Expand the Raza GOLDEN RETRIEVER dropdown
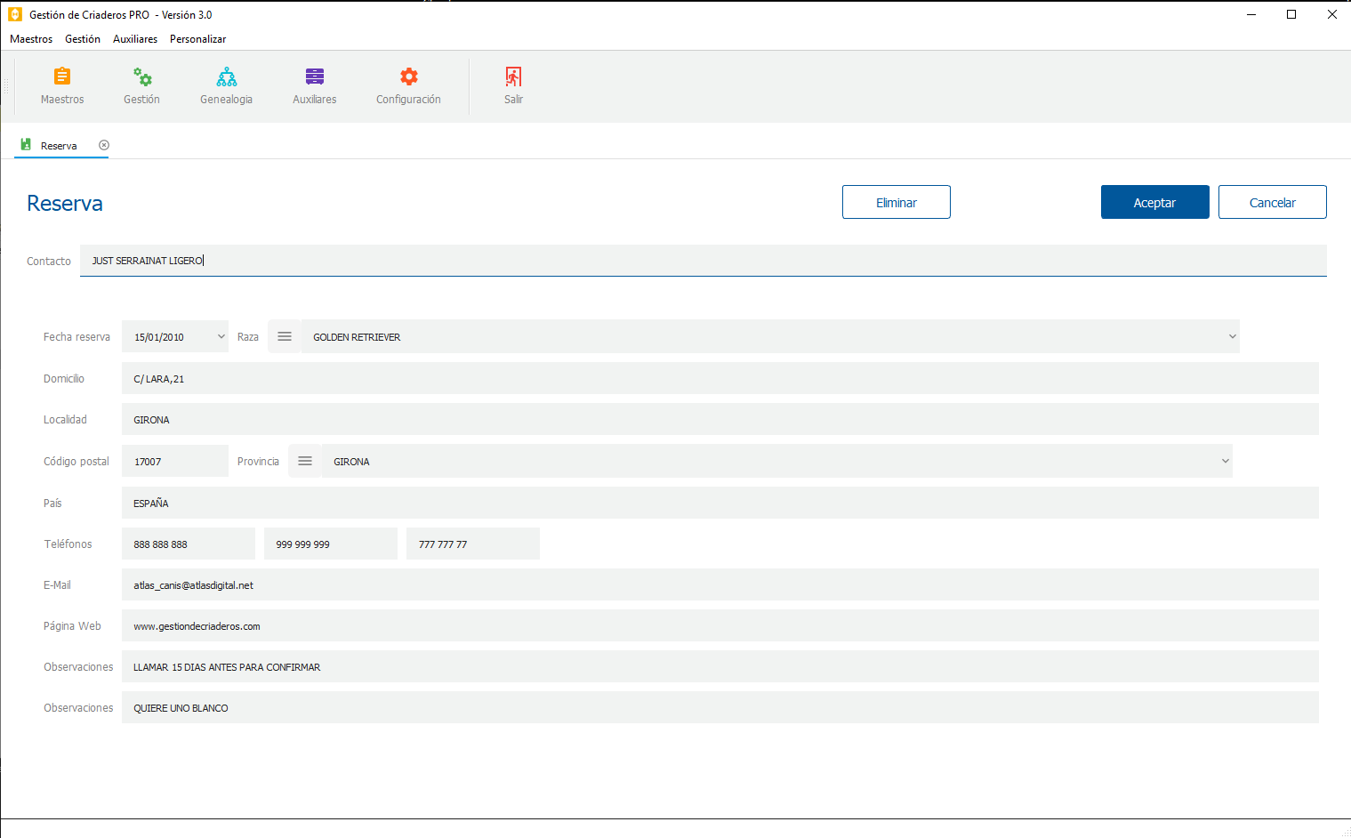Image resolution: width=1351 pixels, height=838 pixels. 1232,337
